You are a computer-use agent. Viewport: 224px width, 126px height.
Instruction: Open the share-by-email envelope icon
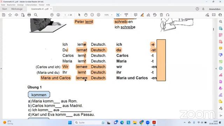point(214,15)
